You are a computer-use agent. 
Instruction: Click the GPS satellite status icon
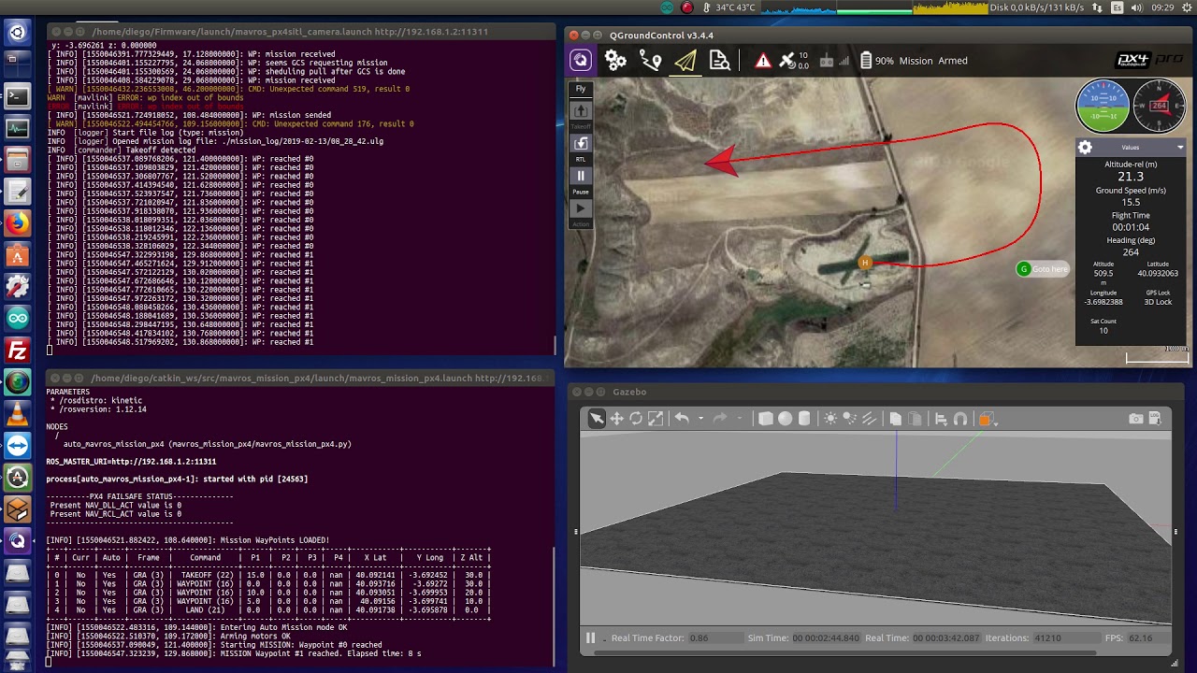788,61
